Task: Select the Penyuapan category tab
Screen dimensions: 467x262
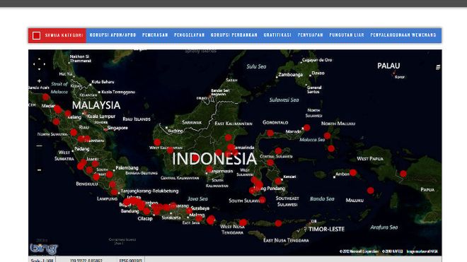Action: tap(311, 35)
